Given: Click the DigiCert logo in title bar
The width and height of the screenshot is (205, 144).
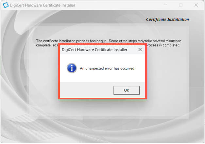Looking at the screenshot, I should pyautogui.click(x=6, y=5).
